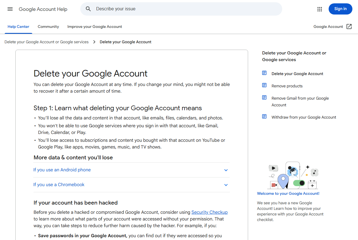Click the Sign in button
This screenshot has height=240, width=358.
340,9
